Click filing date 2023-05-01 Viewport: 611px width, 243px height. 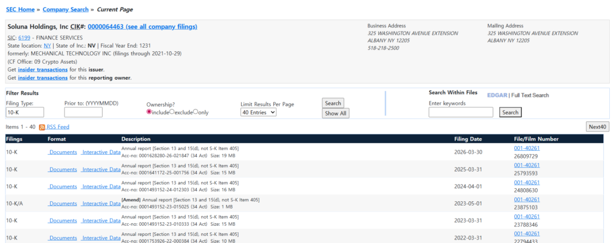(x=468, y=203)
